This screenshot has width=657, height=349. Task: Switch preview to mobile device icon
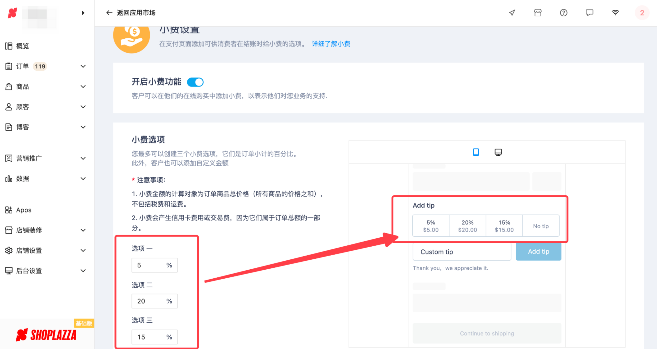476,152
